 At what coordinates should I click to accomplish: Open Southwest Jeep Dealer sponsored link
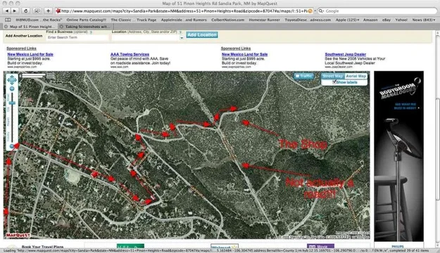pos(346,54)
